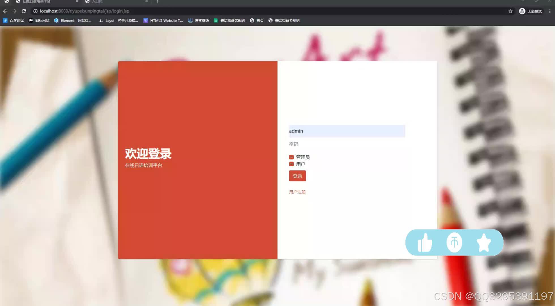The width and height of the screenshot is (555, 306).
Task: Open the 图标网站 bookmark
Action: coord(39,20)
